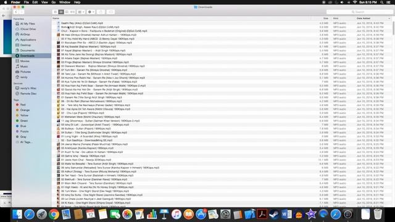395x222 pixels.
Task: Switch to Cover Flow view
Action: point(73,12)
